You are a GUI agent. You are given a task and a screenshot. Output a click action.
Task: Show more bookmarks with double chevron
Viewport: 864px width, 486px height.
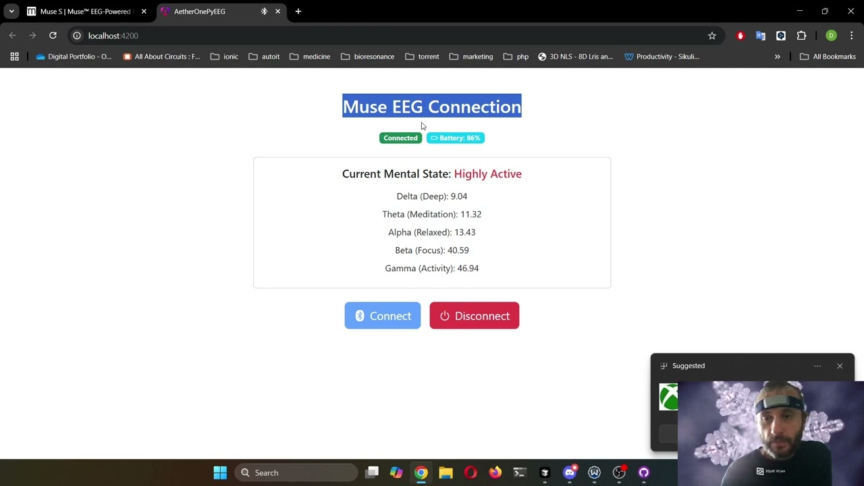[777, 57]
